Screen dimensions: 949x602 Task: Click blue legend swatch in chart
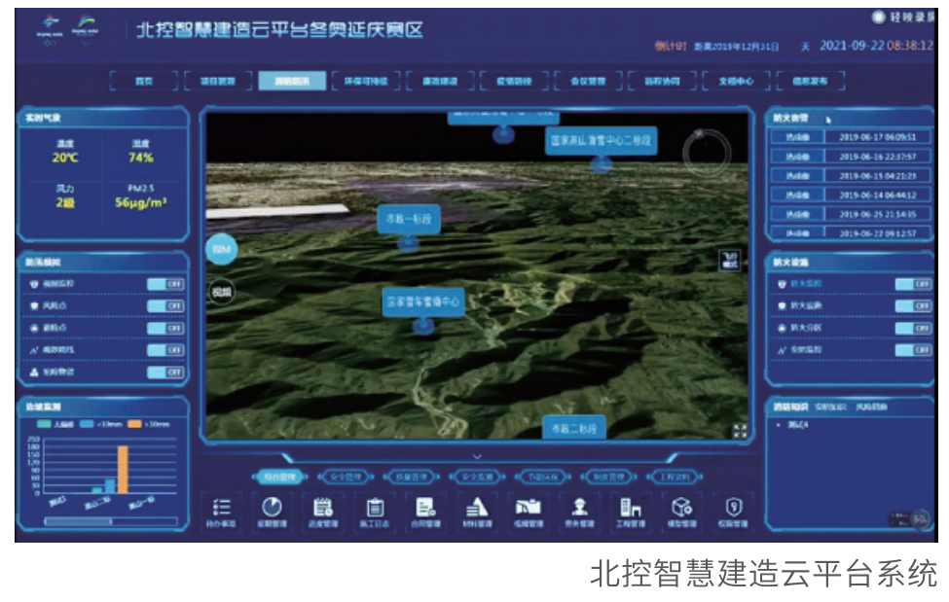tap(88, 424)
